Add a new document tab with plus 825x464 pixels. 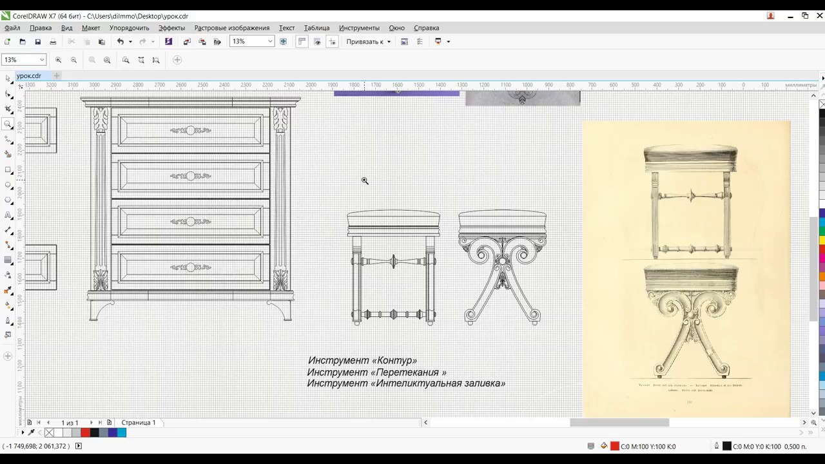click(x=56, y=75)
